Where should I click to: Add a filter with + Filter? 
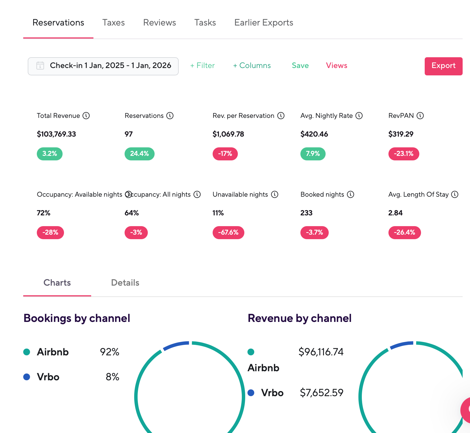[202, 65]
